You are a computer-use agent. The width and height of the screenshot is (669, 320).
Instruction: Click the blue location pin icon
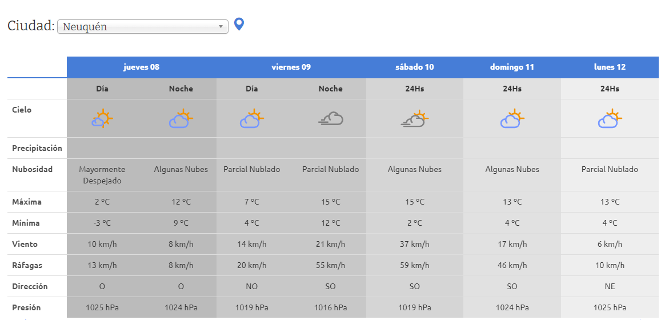coord(239,25)
